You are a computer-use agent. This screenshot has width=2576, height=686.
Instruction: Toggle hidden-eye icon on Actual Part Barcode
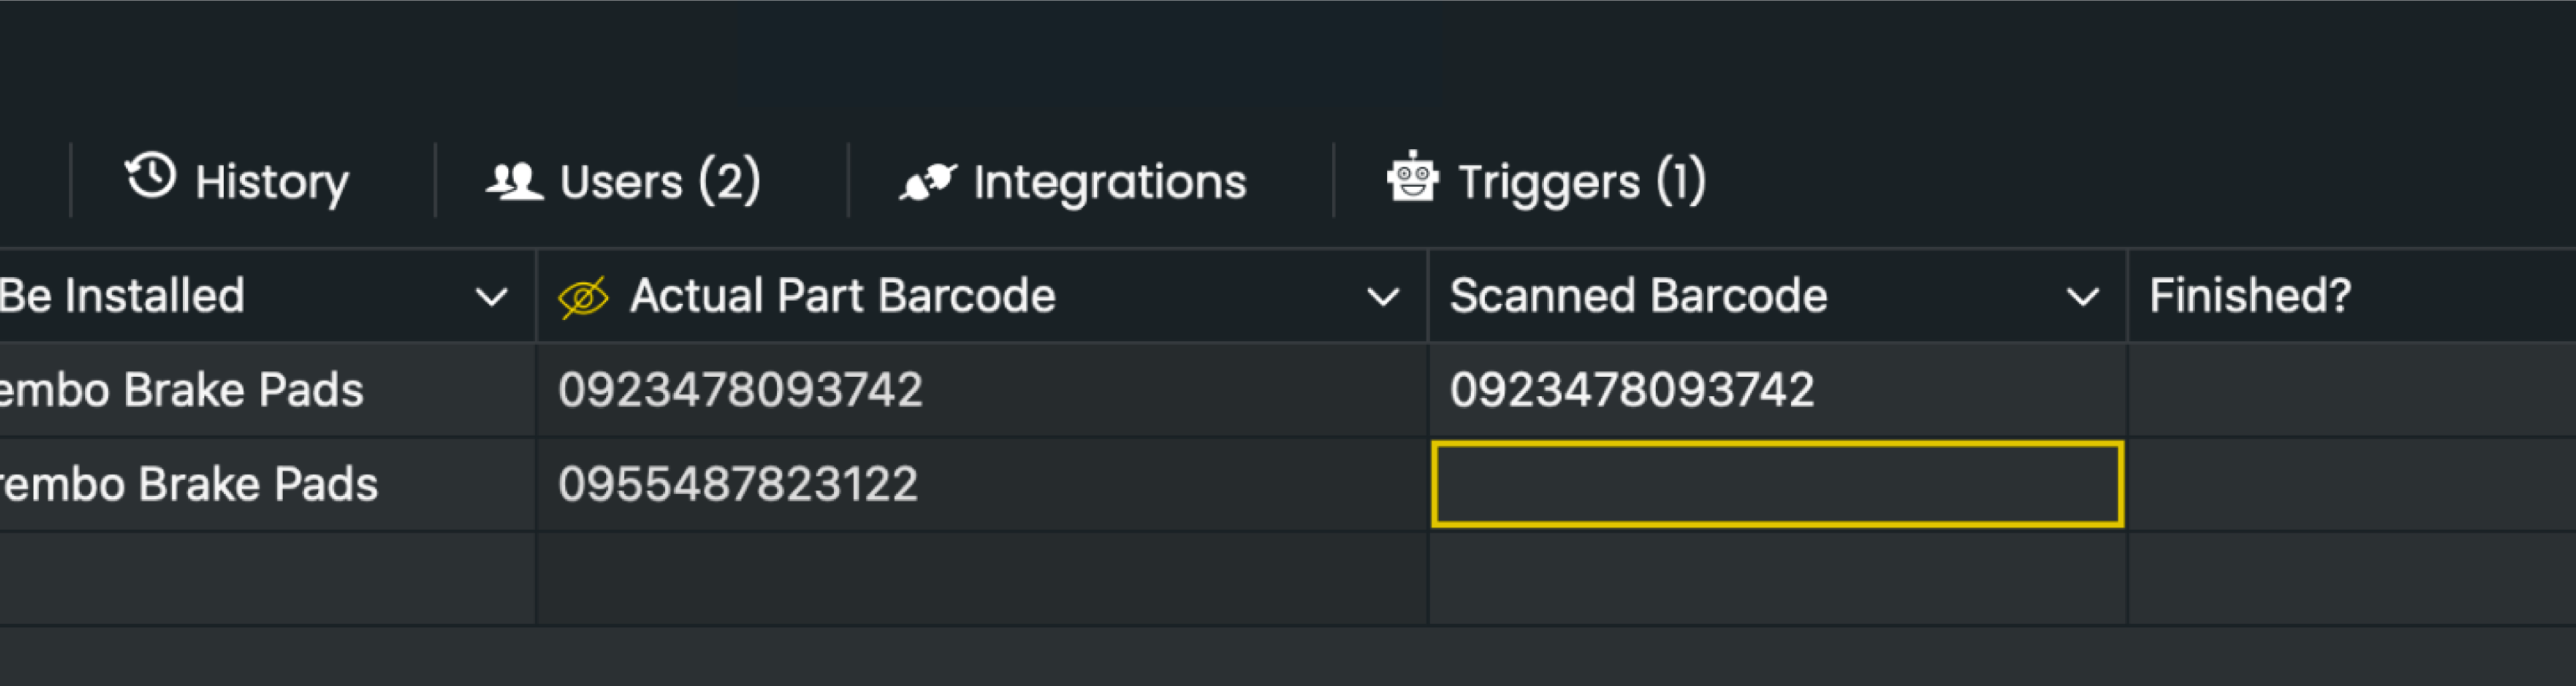click(x=584, y=298)
